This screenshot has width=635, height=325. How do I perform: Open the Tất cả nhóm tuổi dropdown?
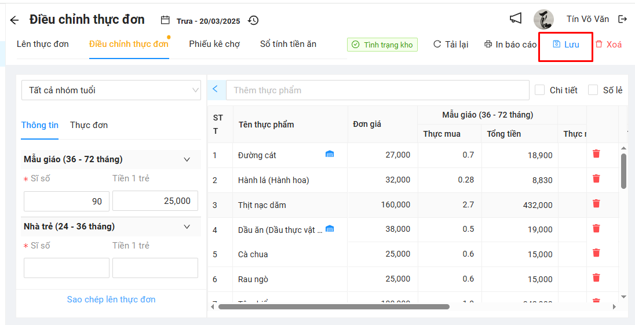111,90
